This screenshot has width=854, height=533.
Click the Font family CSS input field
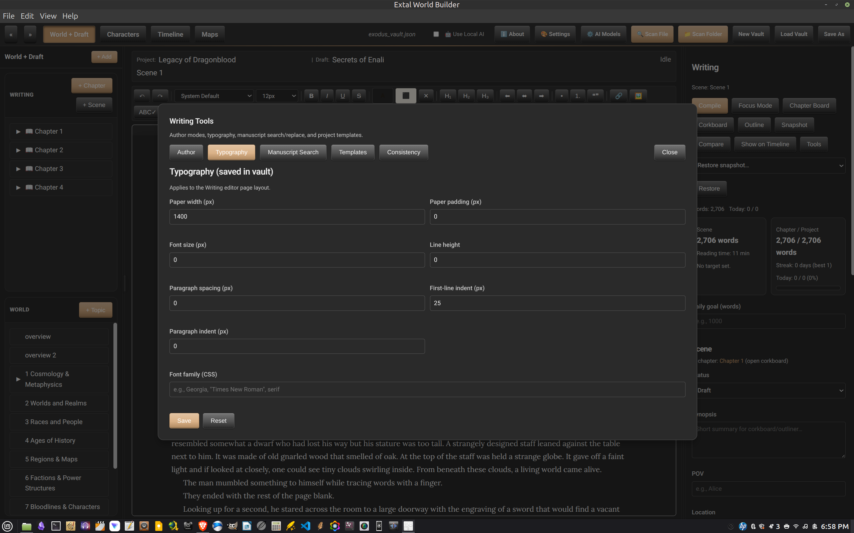[427, 389]
